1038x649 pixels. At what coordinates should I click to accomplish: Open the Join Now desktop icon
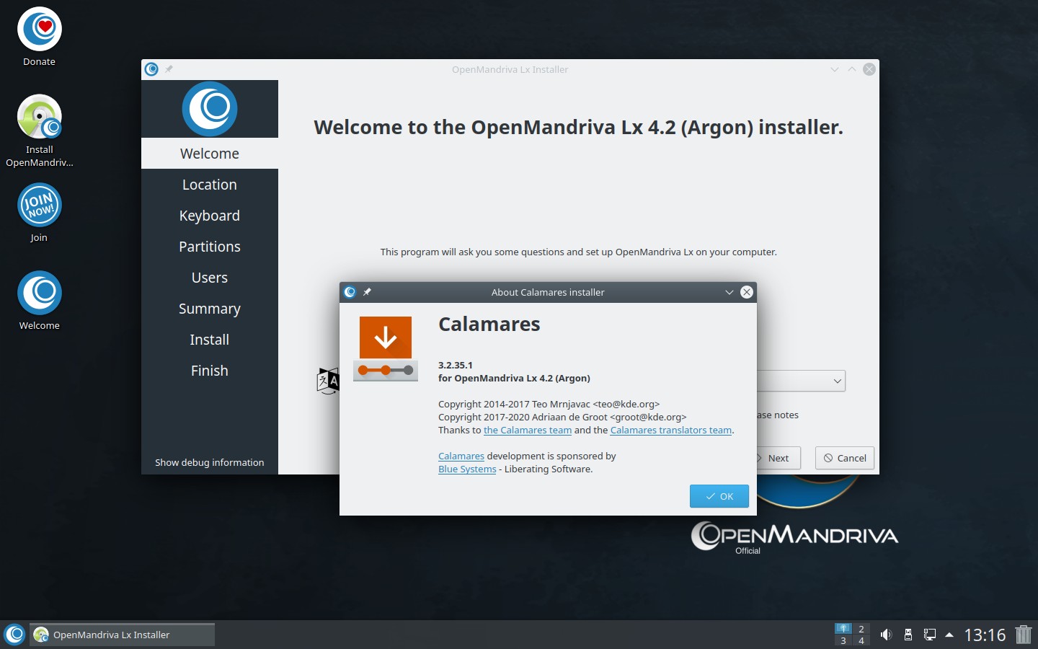(x=40, y=205)
